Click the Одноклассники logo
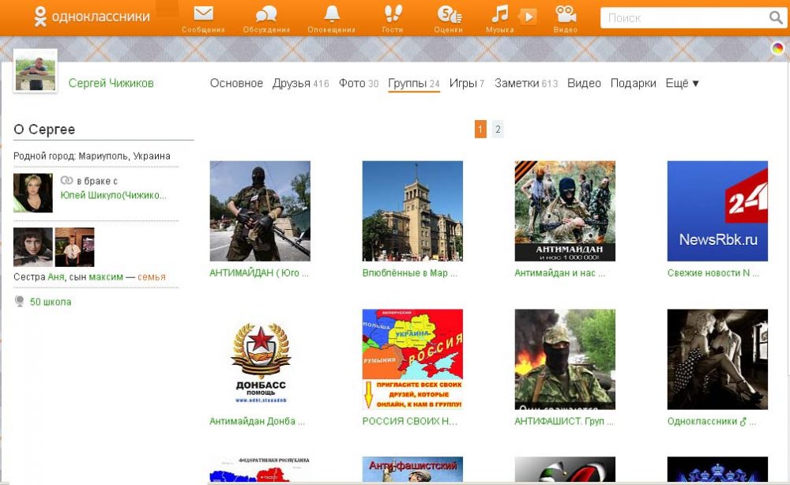Viewport: 790px width, 485px height. click(x=92, y=17)
